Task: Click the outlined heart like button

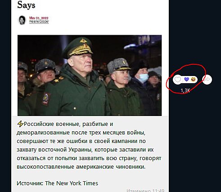Action: tap(178, 80)
